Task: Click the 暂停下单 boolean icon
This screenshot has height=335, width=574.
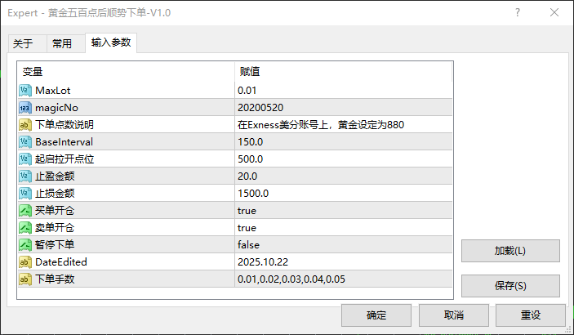Action: coord(24,244)
